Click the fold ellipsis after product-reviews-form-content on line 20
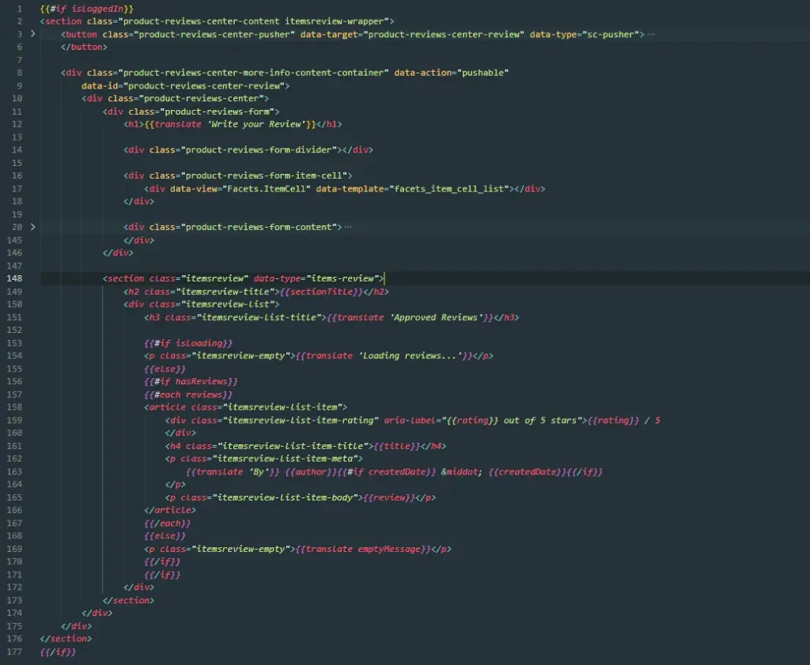This screenshot has width=810, height=665. click(x=348, y=227)
